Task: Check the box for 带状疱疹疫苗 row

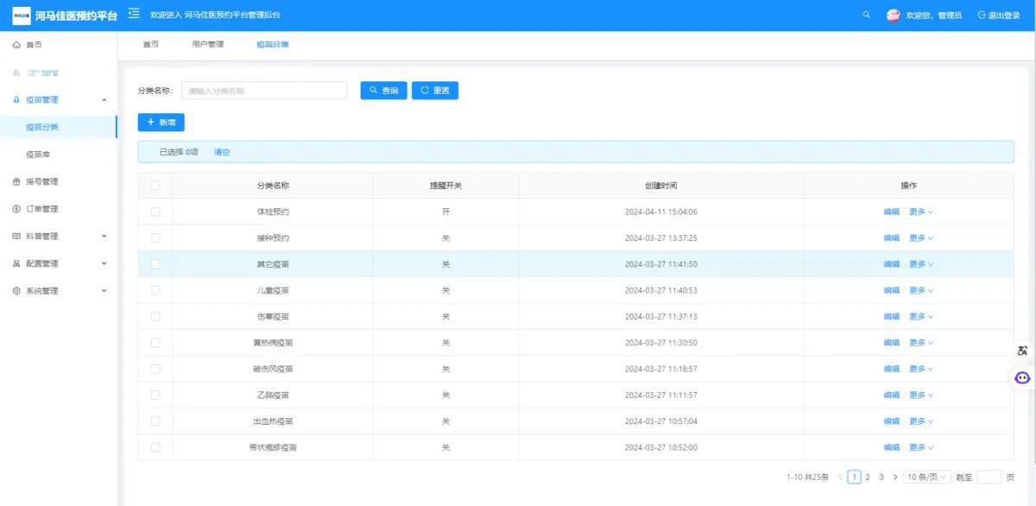Action: (x=155, y=447)
